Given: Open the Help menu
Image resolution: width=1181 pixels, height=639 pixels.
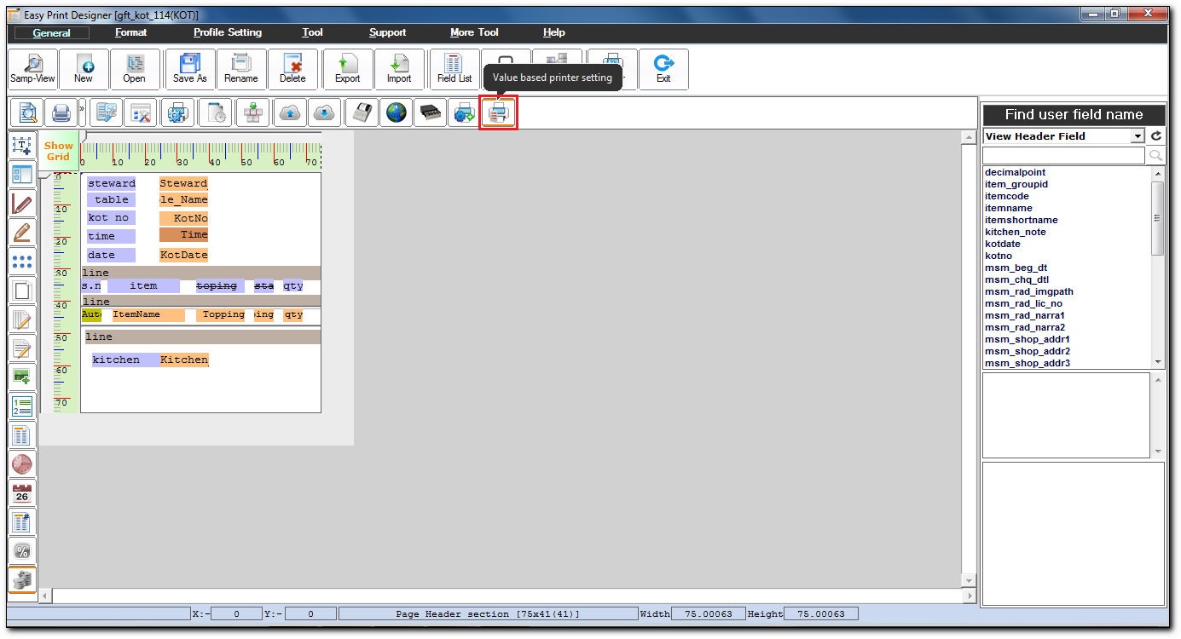Looking at the screenshot, I should click(554, 32).
